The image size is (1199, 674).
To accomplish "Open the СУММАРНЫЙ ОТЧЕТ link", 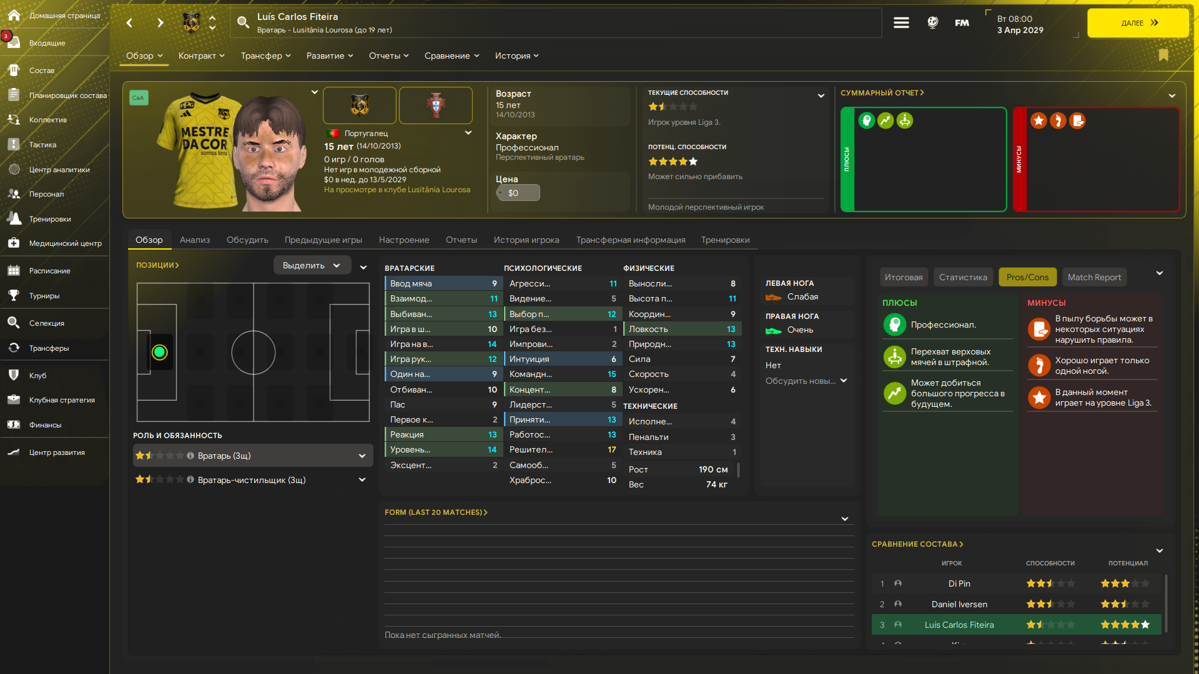I will pyautogui.click(x=882, y=92).
